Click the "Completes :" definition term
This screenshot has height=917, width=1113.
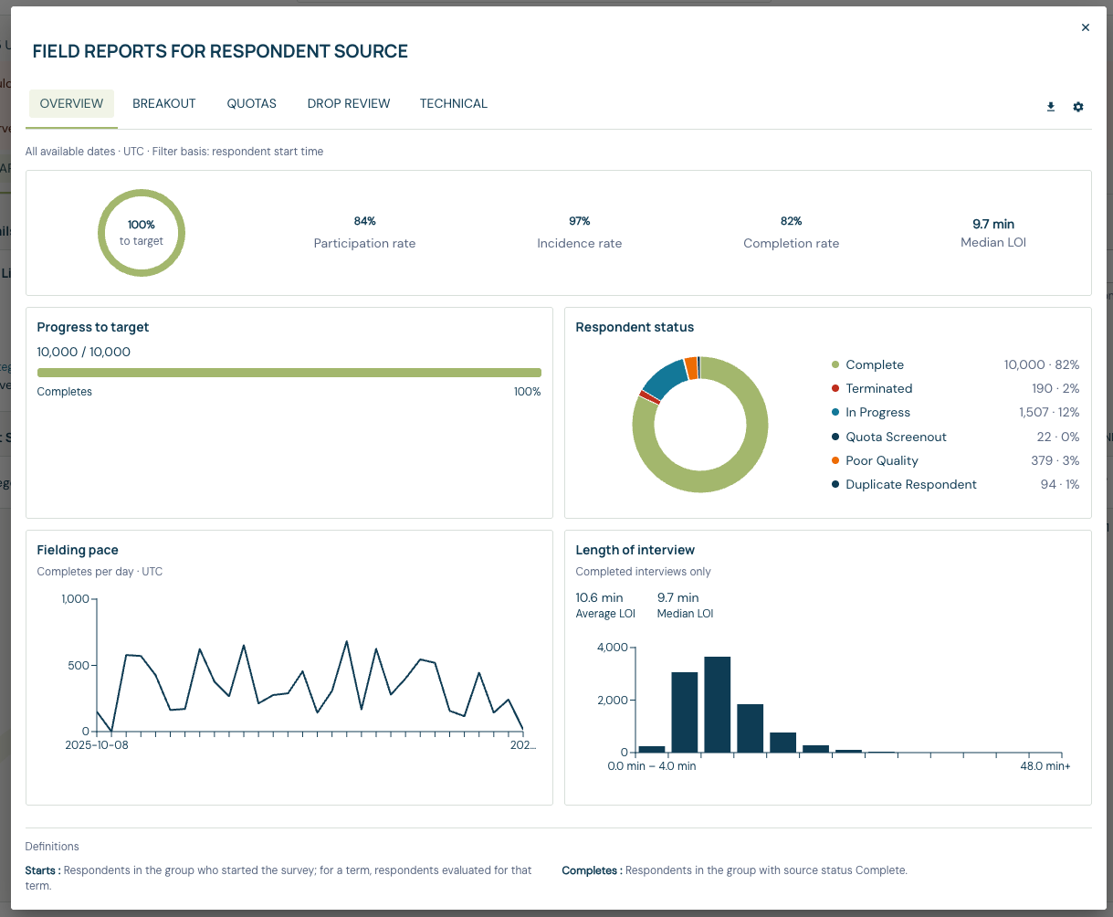[592, 870]
